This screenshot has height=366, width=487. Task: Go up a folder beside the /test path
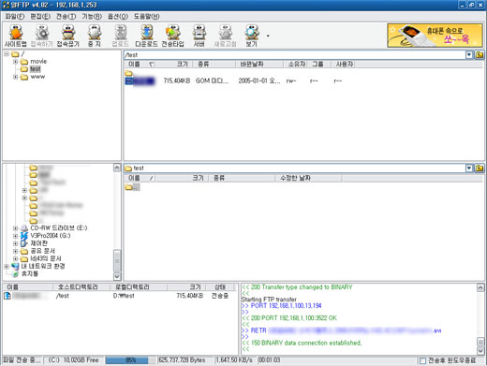(480, 55)
